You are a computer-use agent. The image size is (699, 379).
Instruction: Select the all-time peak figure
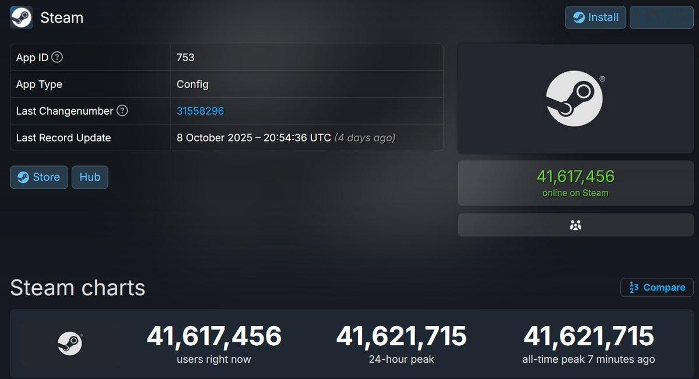coord(589,337)
